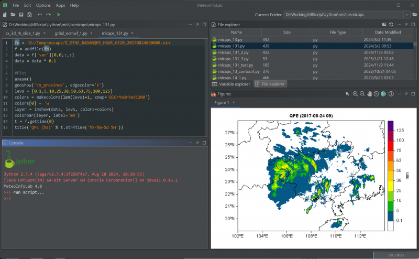
Task: Select the Zoom In tool in Figures
Action: click(355, 94)
